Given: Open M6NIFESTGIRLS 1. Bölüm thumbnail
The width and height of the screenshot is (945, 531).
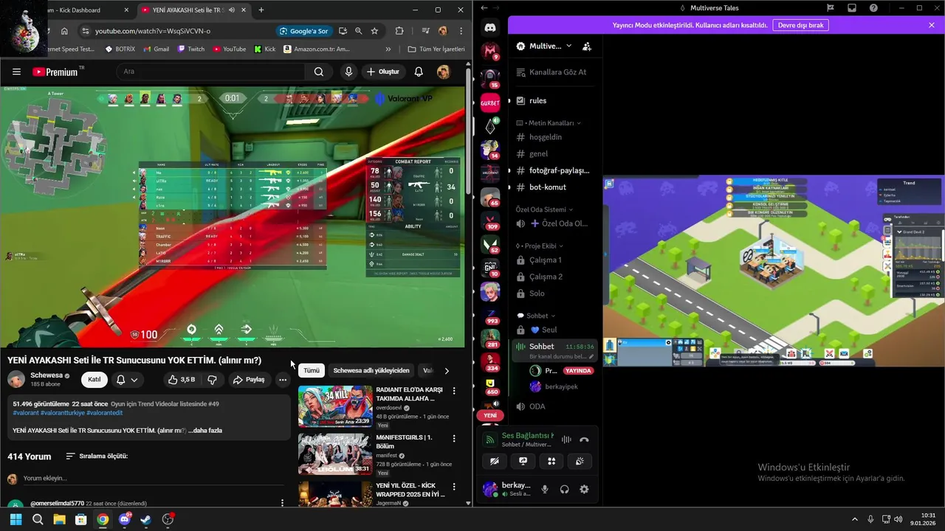Looking at the screenshot, I should click(x=335, y=454).
